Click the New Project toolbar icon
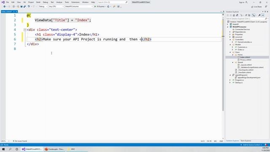 14,6
